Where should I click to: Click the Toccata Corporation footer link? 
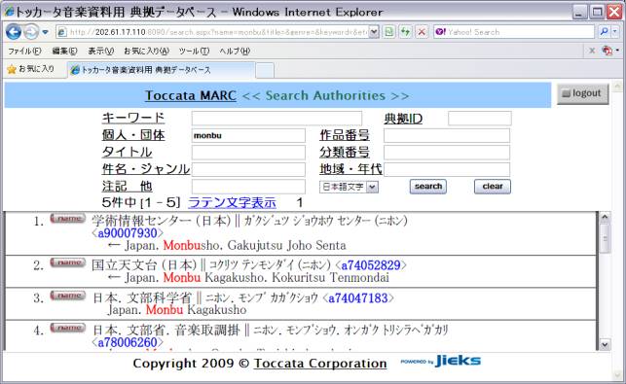320,364
